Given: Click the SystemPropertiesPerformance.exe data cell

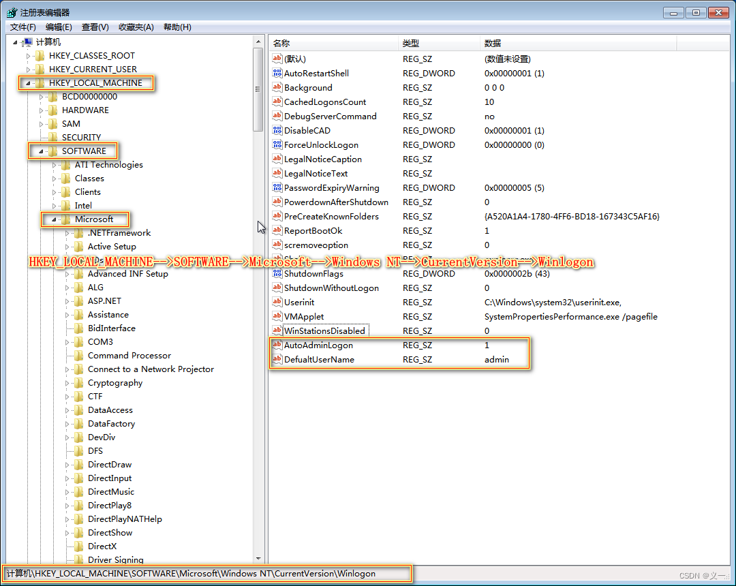Looking at the screenshot, I should pyautogui.click(x=571, y=317).
